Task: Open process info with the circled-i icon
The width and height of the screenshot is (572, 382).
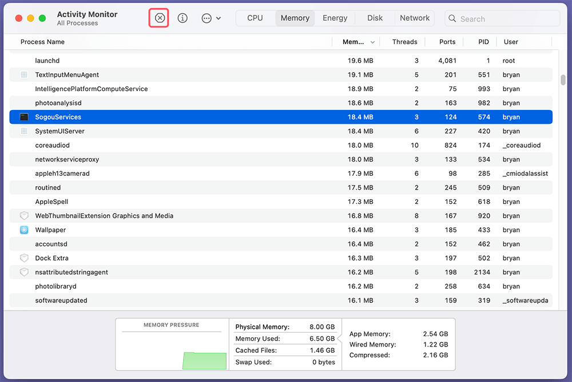Action: click(x=182, y=18)
